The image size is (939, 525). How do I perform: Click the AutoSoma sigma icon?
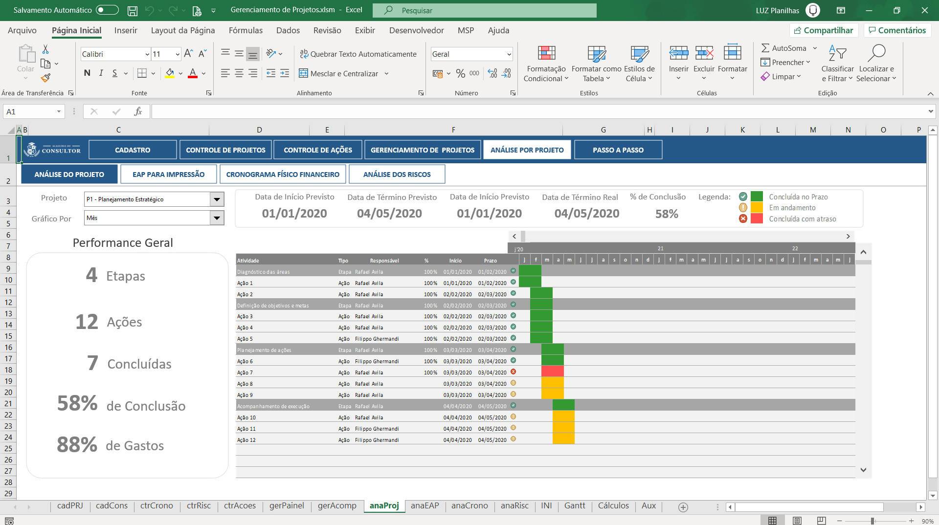765,48
